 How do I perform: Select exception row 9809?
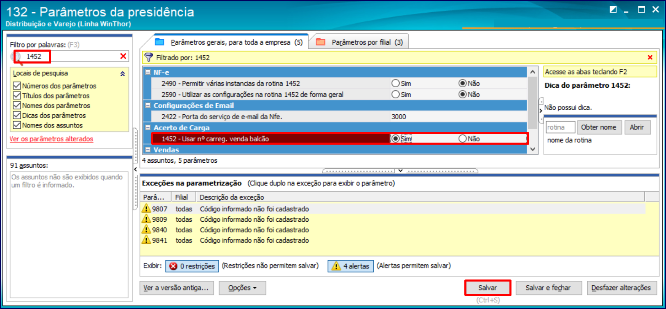coord(393,219)
